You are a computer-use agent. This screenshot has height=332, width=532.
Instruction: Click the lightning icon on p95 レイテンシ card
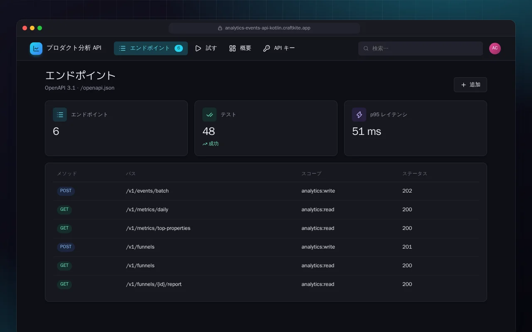(359, 115)
